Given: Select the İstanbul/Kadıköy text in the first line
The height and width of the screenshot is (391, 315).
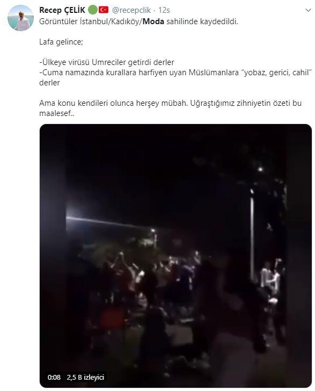Looking at the screenshot, I should pos(110,21).
